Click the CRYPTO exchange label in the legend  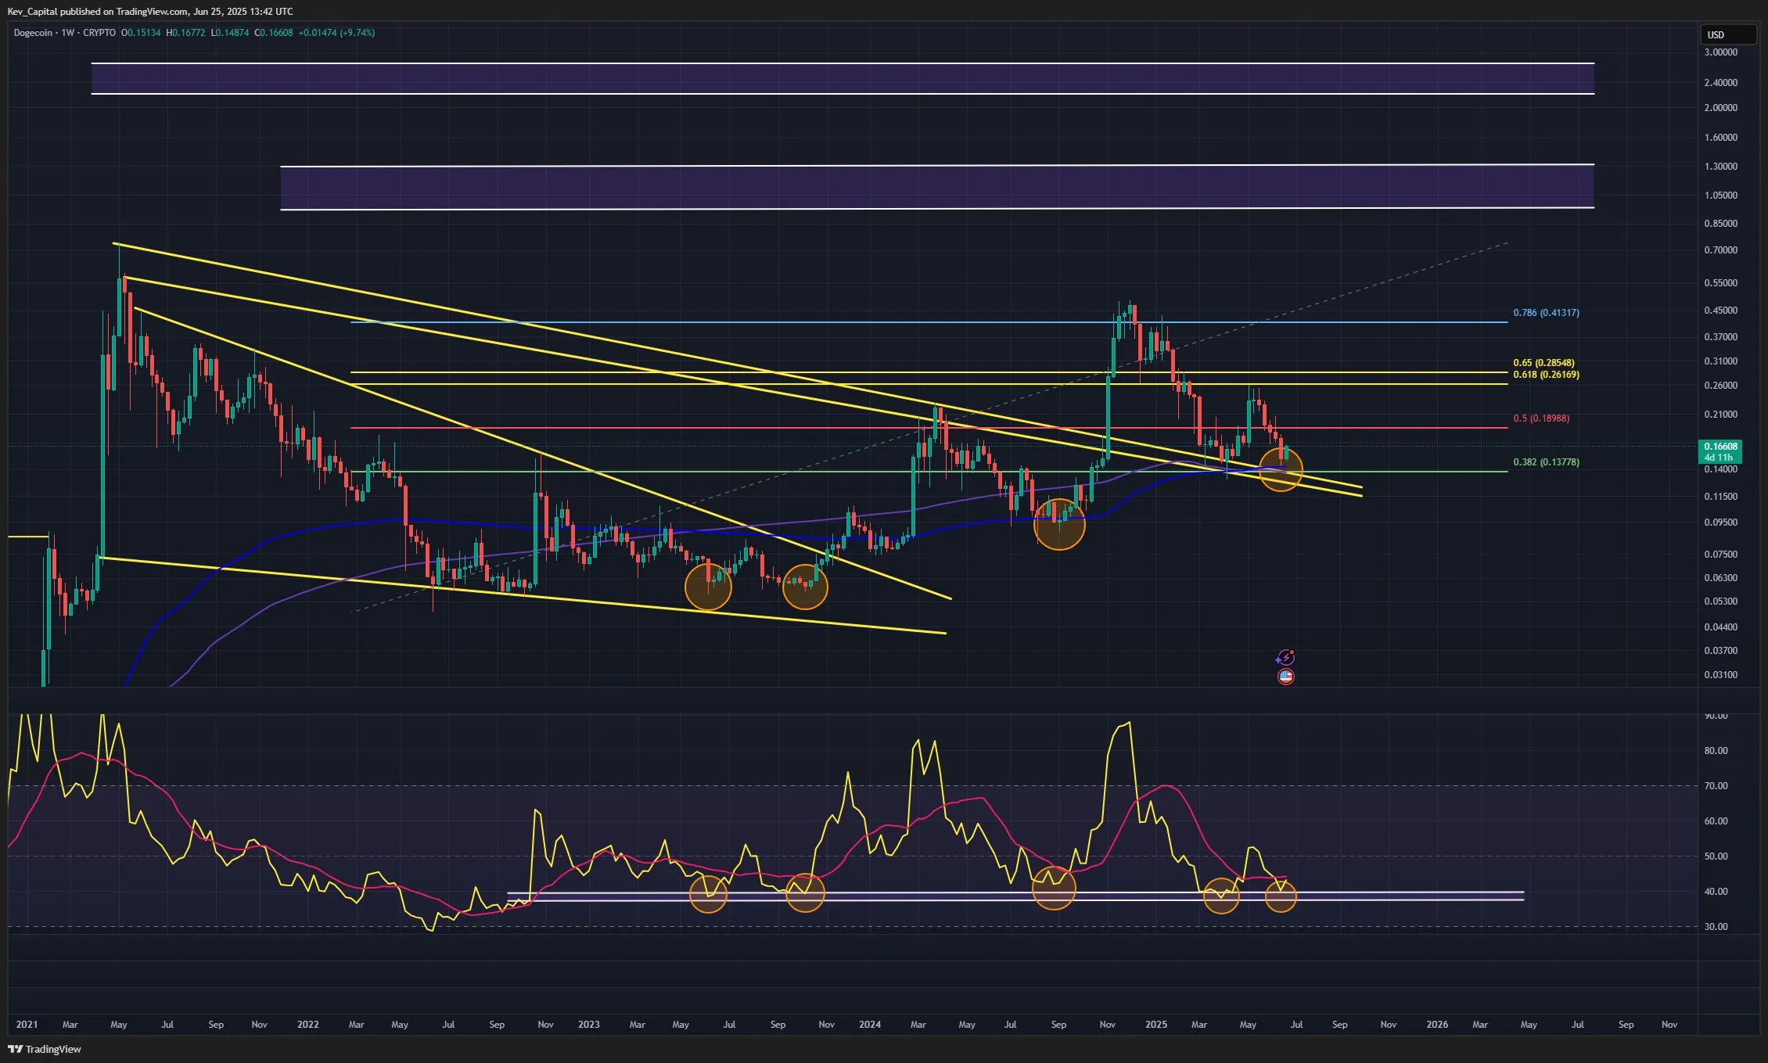(x=99, y=33)
